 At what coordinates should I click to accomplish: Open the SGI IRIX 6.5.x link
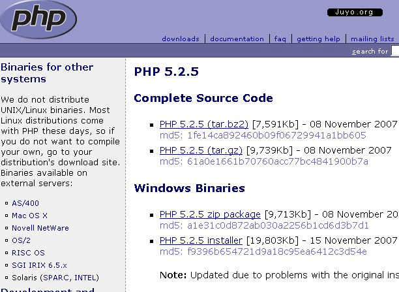(39, 265)
